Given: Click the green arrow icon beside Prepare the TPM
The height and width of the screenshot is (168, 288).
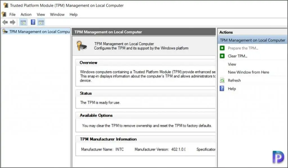Looking at the screenshot, I should click(x=222, y=48).
